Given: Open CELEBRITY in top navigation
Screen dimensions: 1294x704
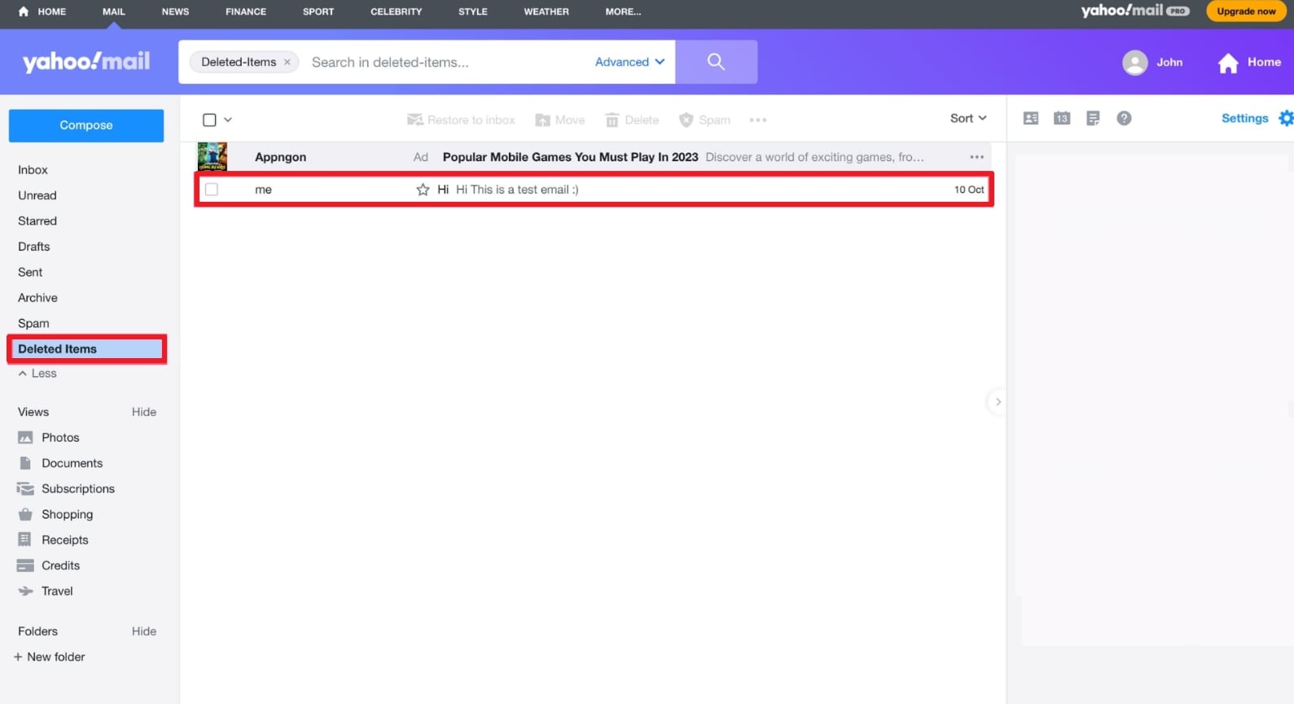Looking at the screenshot, I should 396,11.
